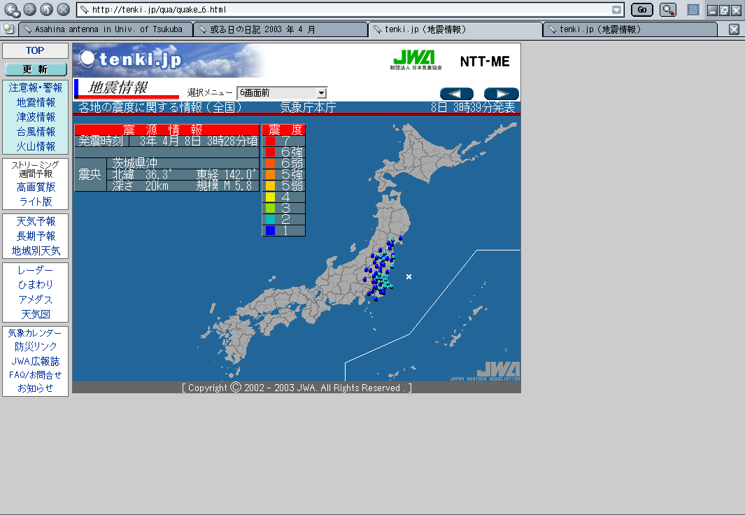Open 防災リンク in the sidebar
The image size is (745, 515).
(36, 347)
